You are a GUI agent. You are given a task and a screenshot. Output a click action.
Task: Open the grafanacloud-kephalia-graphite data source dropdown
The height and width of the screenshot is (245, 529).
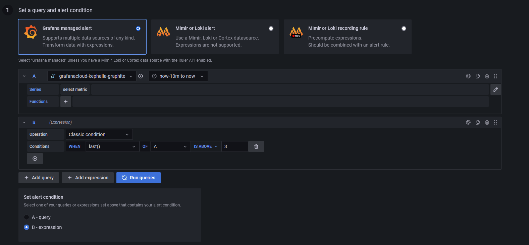tap(92, 76)
